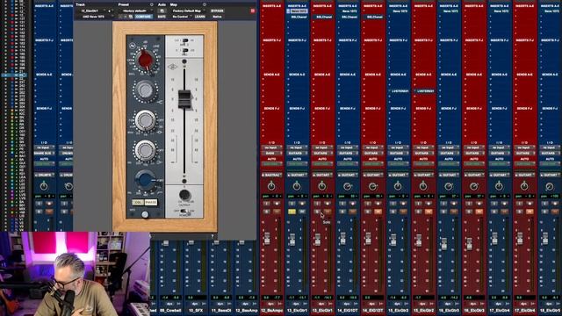Click the automation enable icon under Auto
Viewport: 562px width, 316px height.
162,11
